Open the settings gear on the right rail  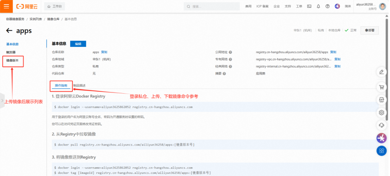tap(381, 113)
